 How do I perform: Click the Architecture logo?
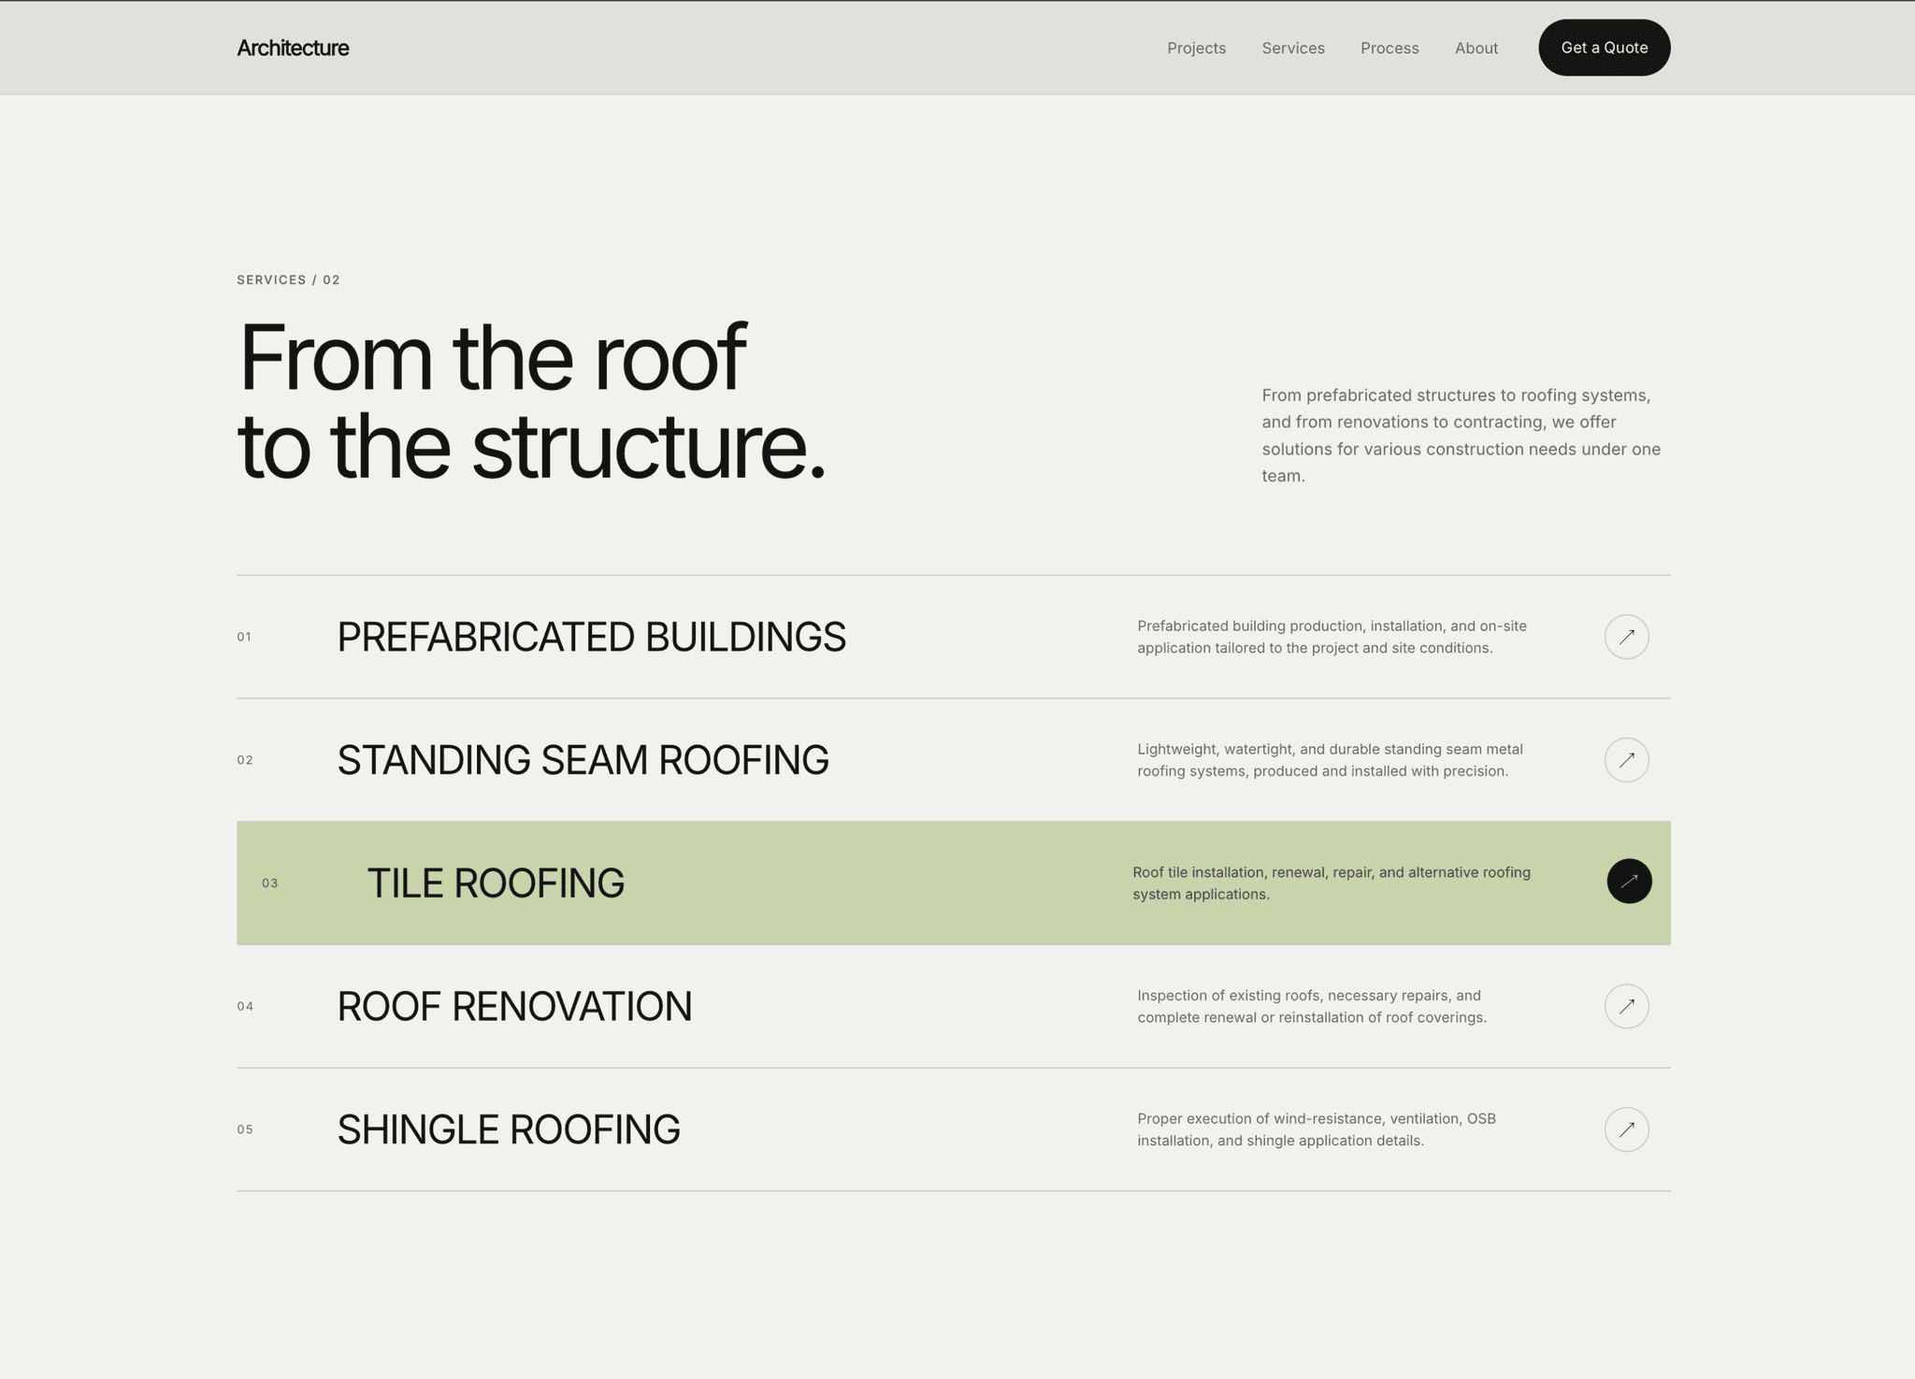293,48
